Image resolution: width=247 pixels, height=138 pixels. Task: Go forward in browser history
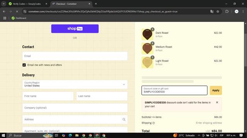[10, 11]
